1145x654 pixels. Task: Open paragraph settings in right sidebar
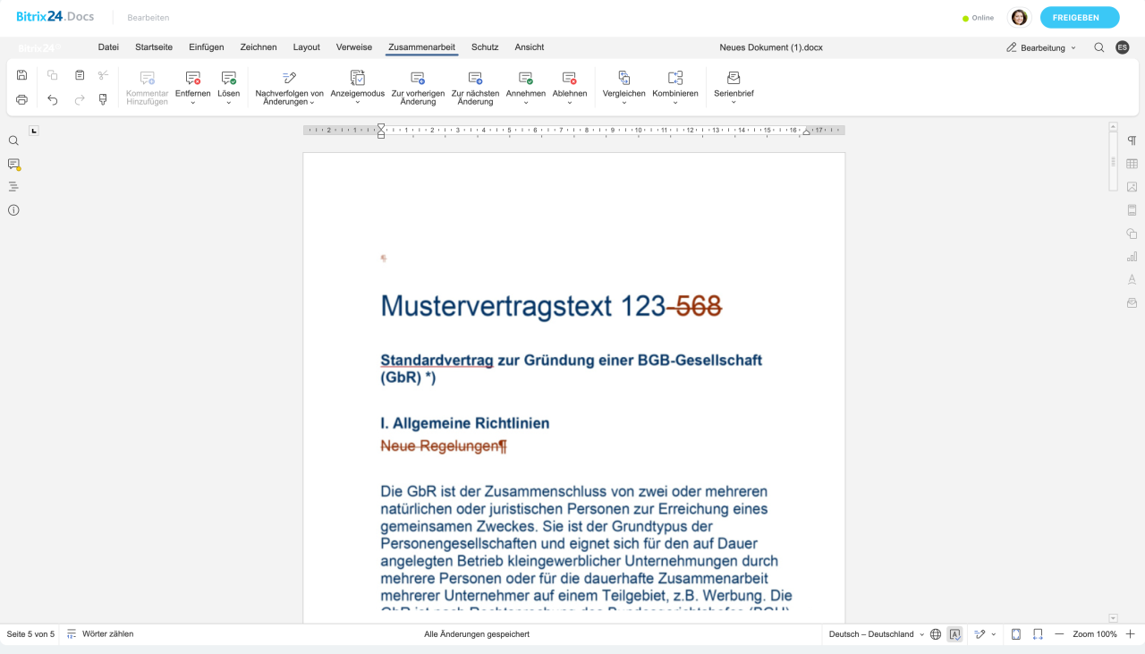tap(1132, 140)
